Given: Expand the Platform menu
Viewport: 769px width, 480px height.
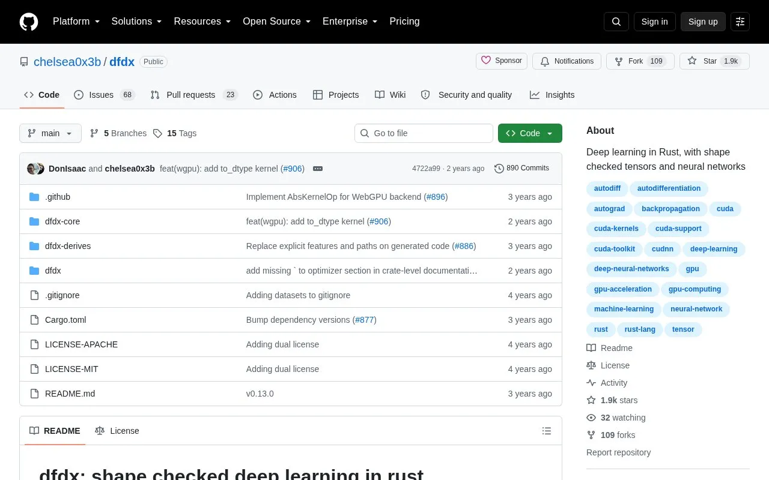Looking at the screenshot, I should 76,22.
